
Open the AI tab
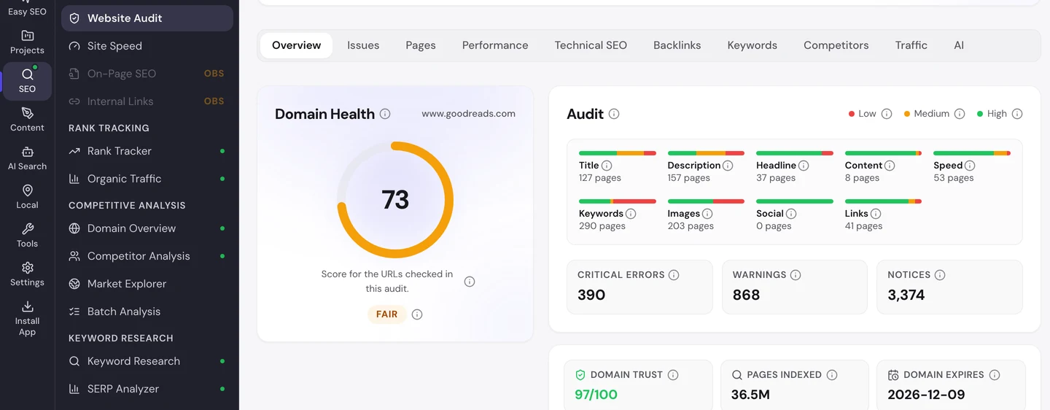(x=959, y=45)
